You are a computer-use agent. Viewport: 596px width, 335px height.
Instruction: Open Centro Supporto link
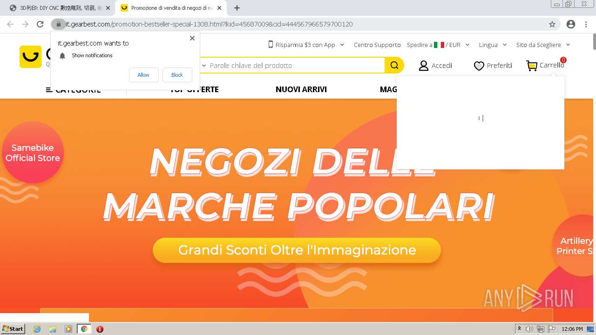pos(377,45)
